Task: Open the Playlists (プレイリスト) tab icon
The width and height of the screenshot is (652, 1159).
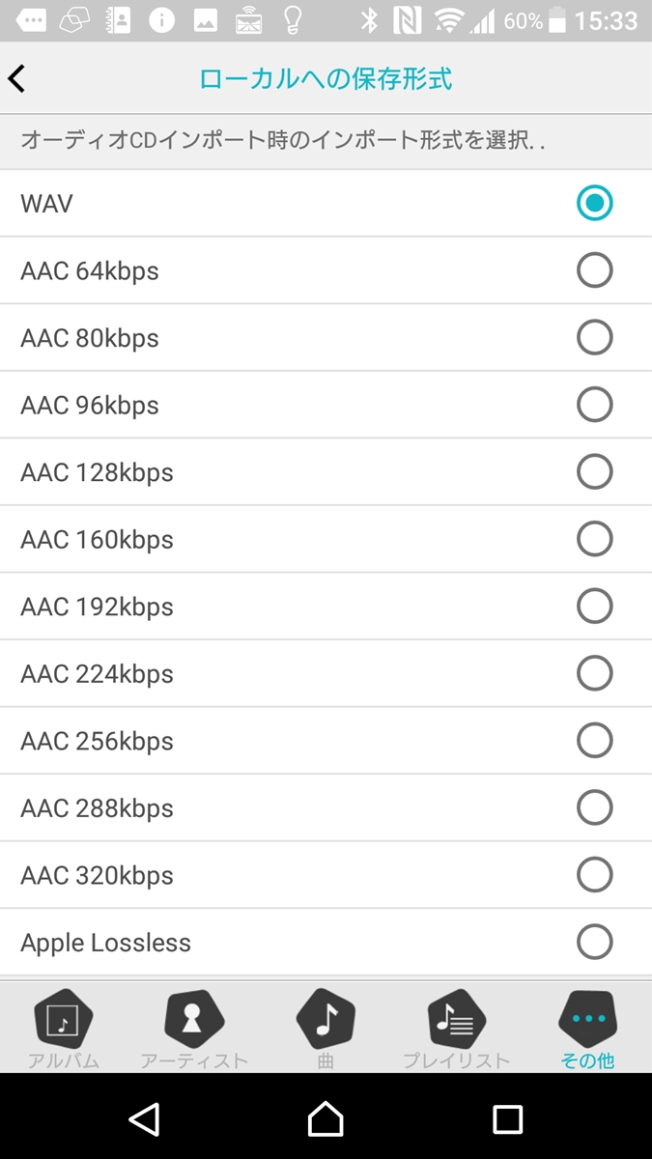Action: [456, 1019]
